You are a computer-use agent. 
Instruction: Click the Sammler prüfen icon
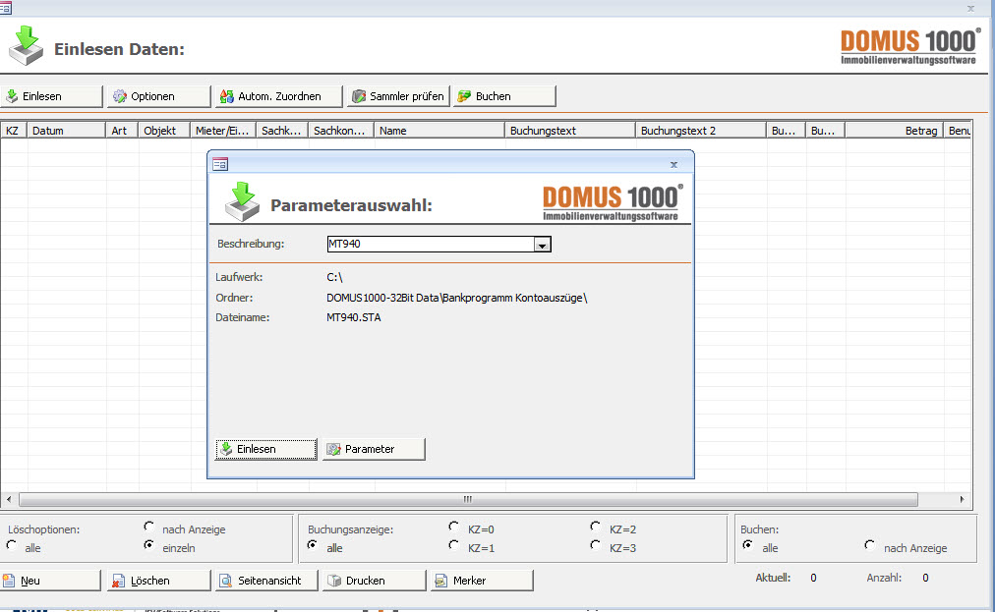tap(359, 96)
